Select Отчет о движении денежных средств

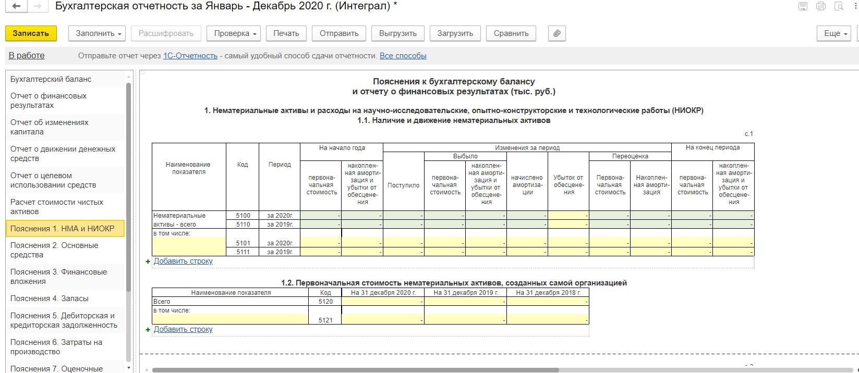click(65, 154)
